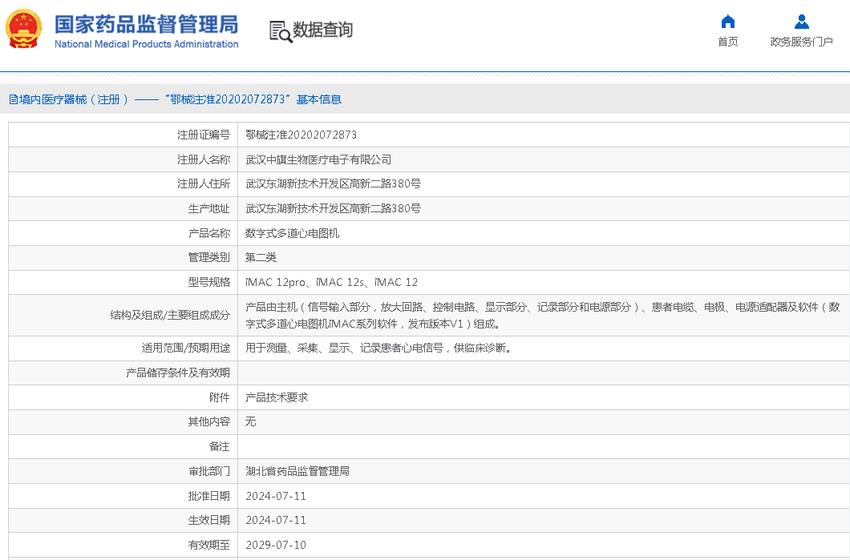Open the 产品技术要求 attachment
The image size is (850, 560).
[277, 397]
